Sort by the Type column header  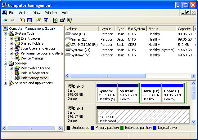click(x=121, y=29)
